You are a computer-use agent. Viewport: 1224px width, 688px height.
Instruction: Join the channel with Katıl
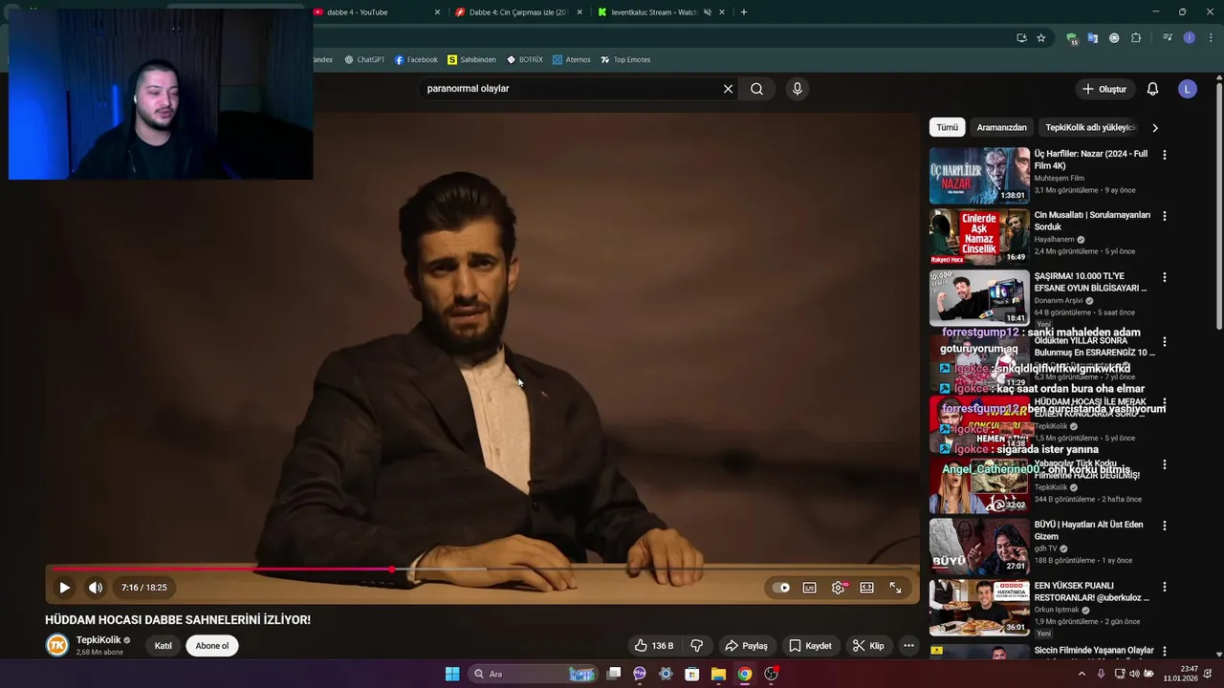point(164,646)
